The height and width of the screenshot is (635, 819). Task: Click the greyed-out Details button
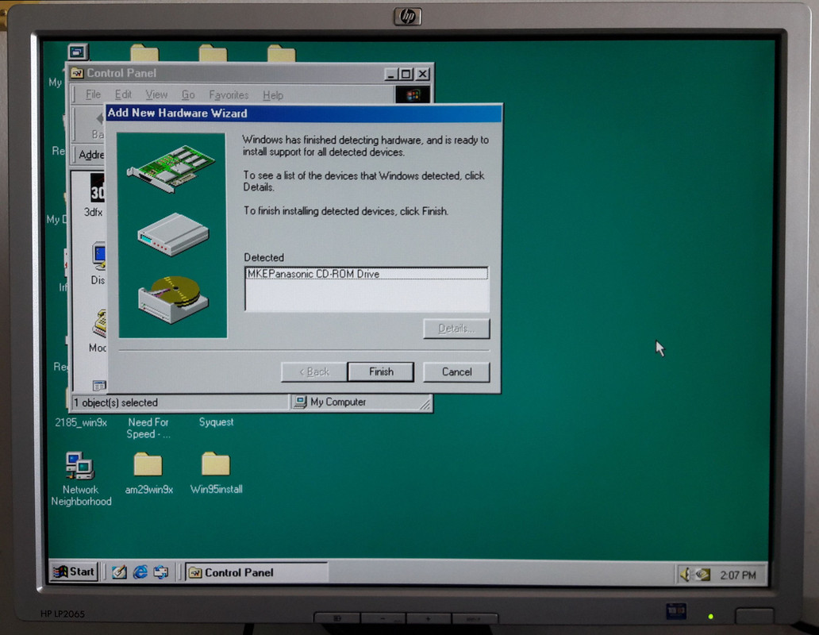(x=456, y=329)
